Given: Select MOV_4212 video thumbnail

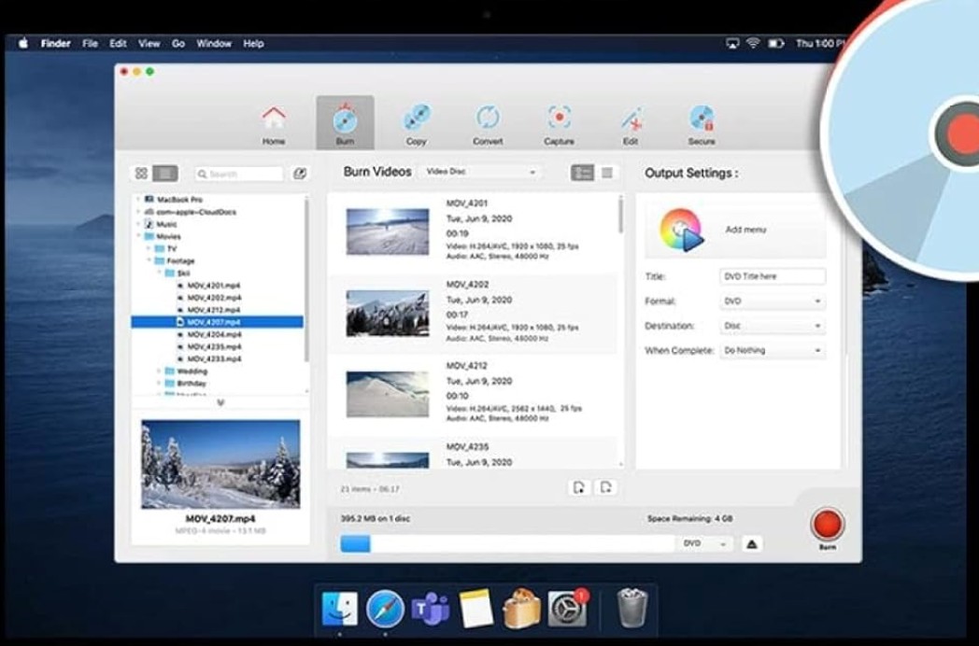Looking at the screenshot, I should point(388,394).
